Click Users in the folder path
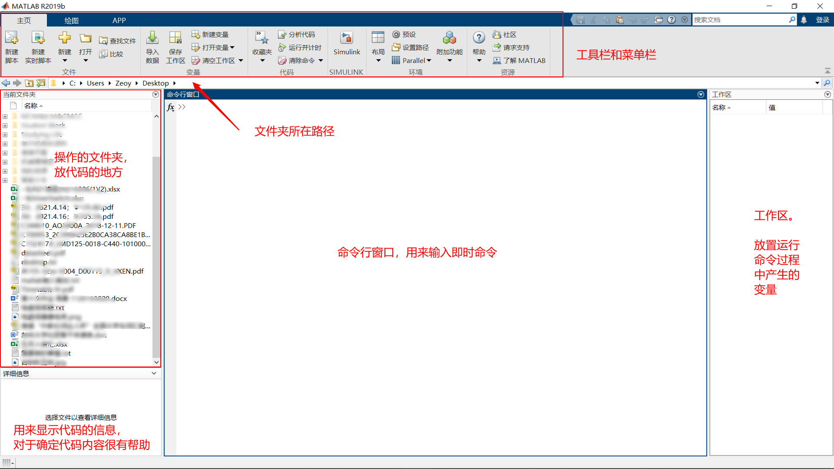Screen dimensions: 834x469 tap(96, 83)
